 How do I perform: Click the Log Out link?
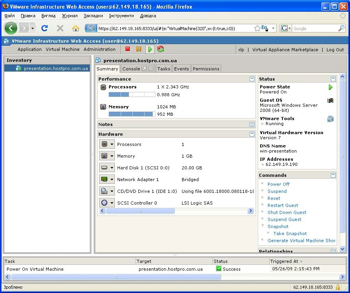click(335, 50)
